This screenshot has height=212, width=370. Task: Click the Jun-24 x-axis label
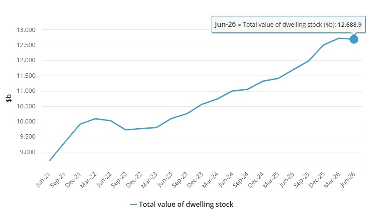point(226,180)
